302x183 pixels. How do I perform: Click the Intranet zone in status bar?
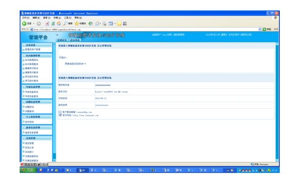(260, 165)
